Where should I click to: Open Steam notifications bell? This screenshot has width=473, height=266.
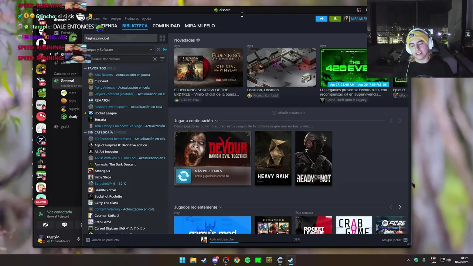click(335, 18)
